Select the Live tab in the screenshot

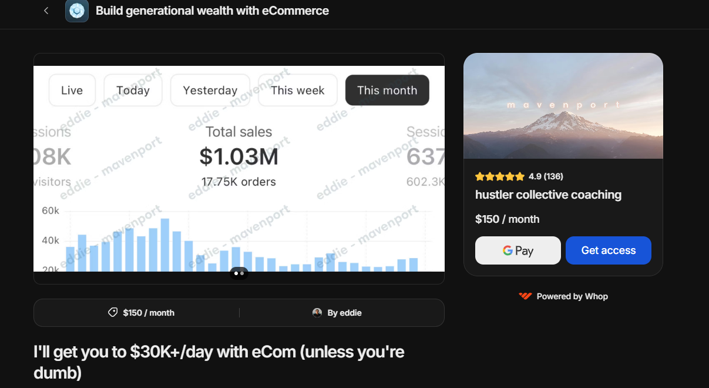point(72,90)
